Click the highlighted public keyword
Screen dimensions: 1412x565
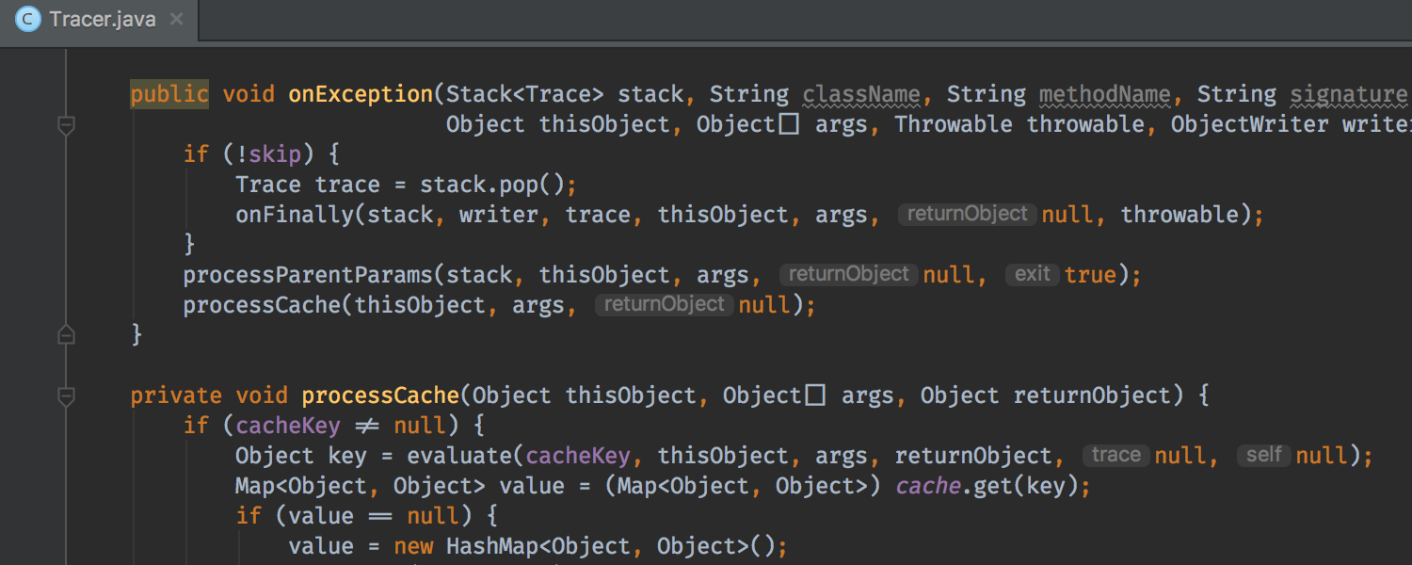(169, 94)
